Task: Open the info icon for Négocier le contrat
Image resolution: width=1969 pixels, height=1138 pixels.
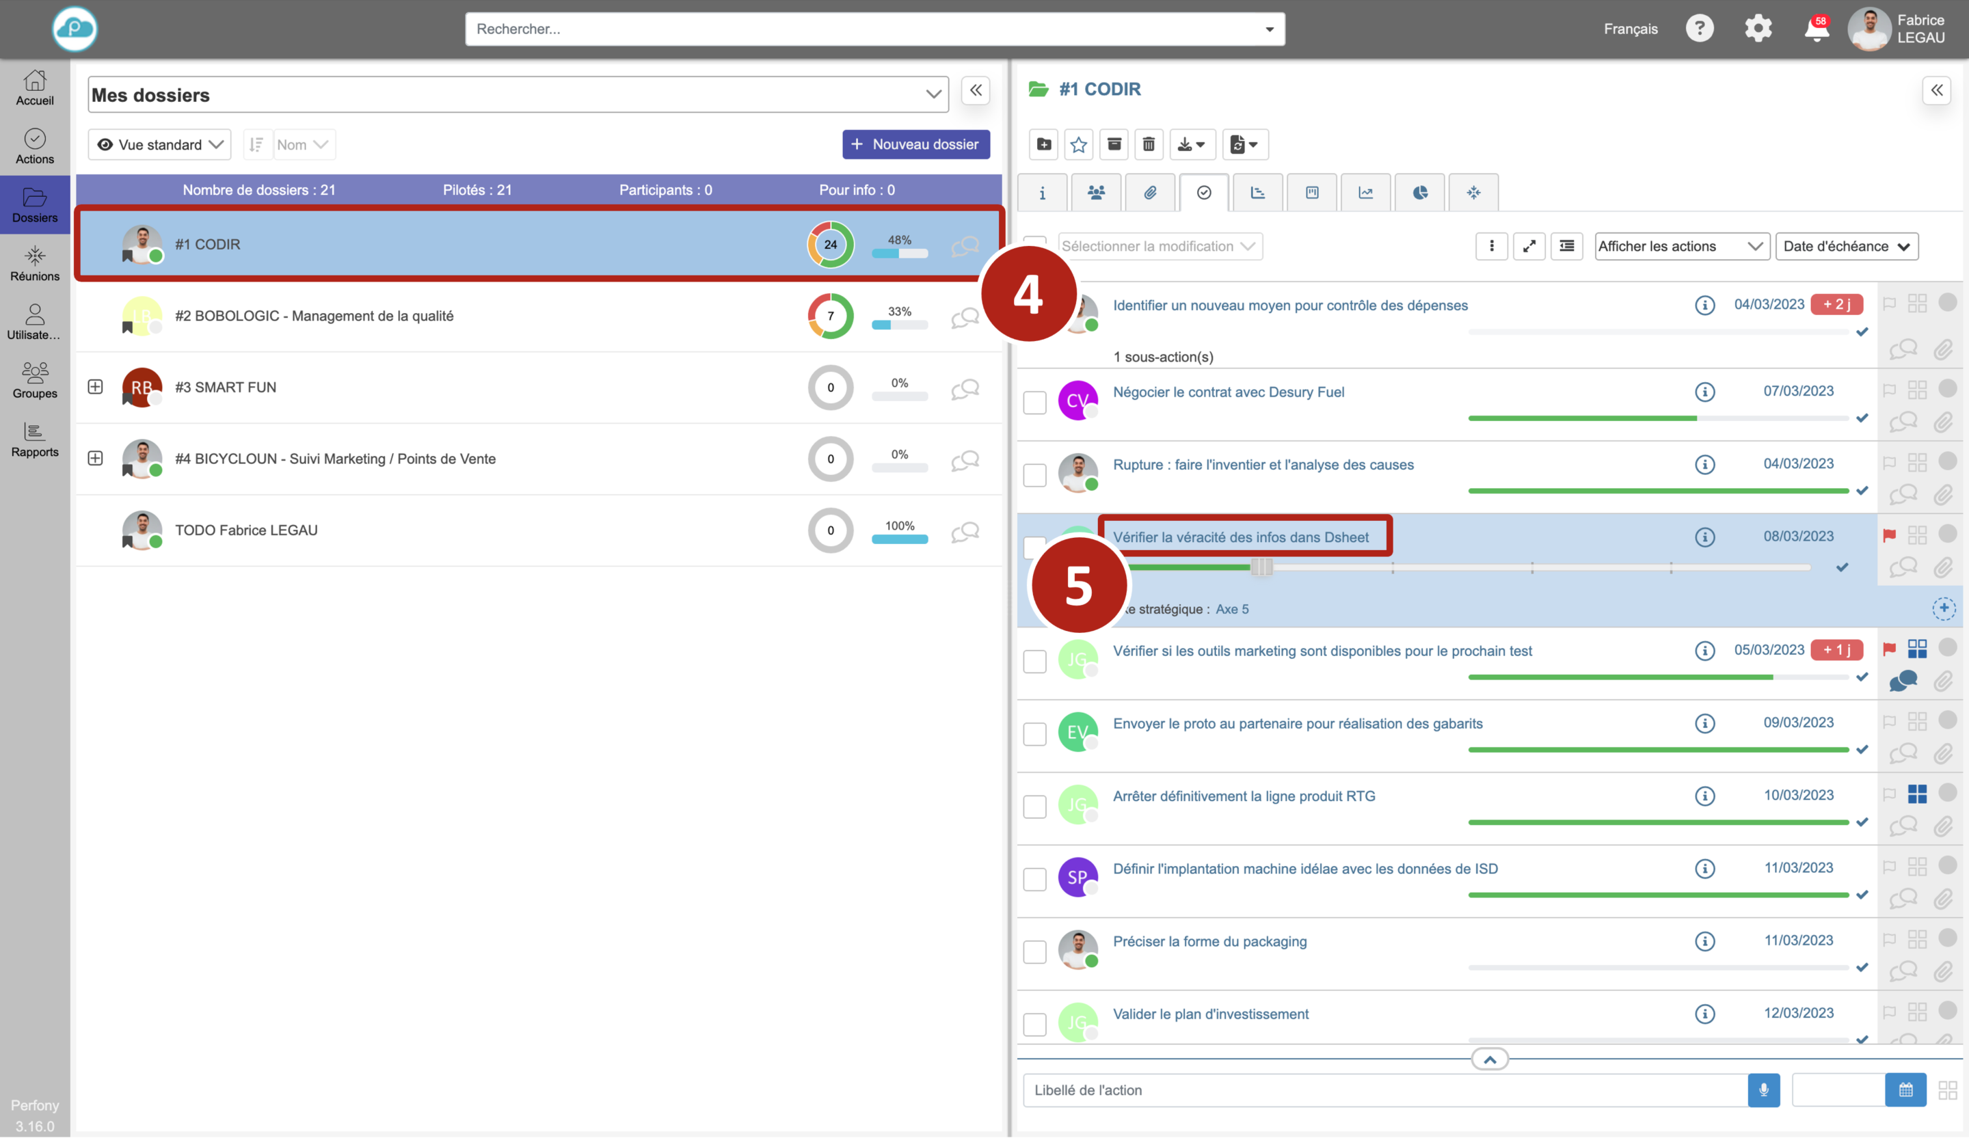Action: click(1704, 392)
